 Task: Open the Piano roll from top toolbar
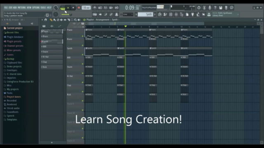point(165,14)
